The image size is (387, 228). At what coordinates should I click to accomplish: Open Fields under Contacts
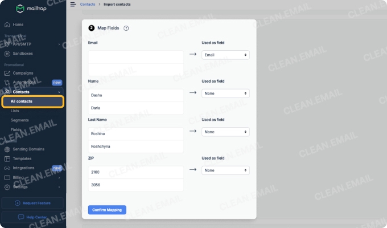[x=16, y=129]
